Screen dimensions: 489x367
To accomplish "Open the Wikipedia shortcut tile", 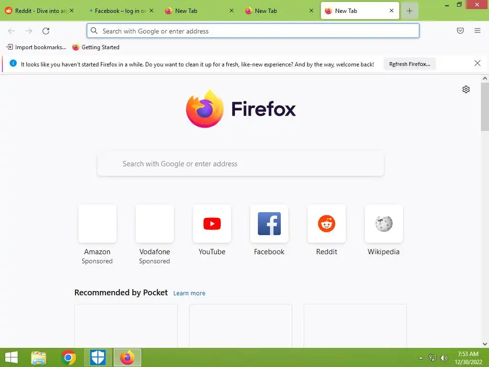I will (x=383, y=224).
